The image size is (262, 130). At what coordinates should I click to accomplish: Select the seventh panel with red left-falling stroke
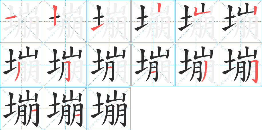[x=21, y=65]
